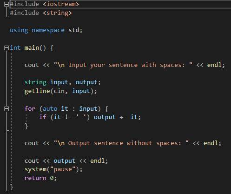Click the 'return 0;' statement
The image size is (231, 194).
point(41,178)
